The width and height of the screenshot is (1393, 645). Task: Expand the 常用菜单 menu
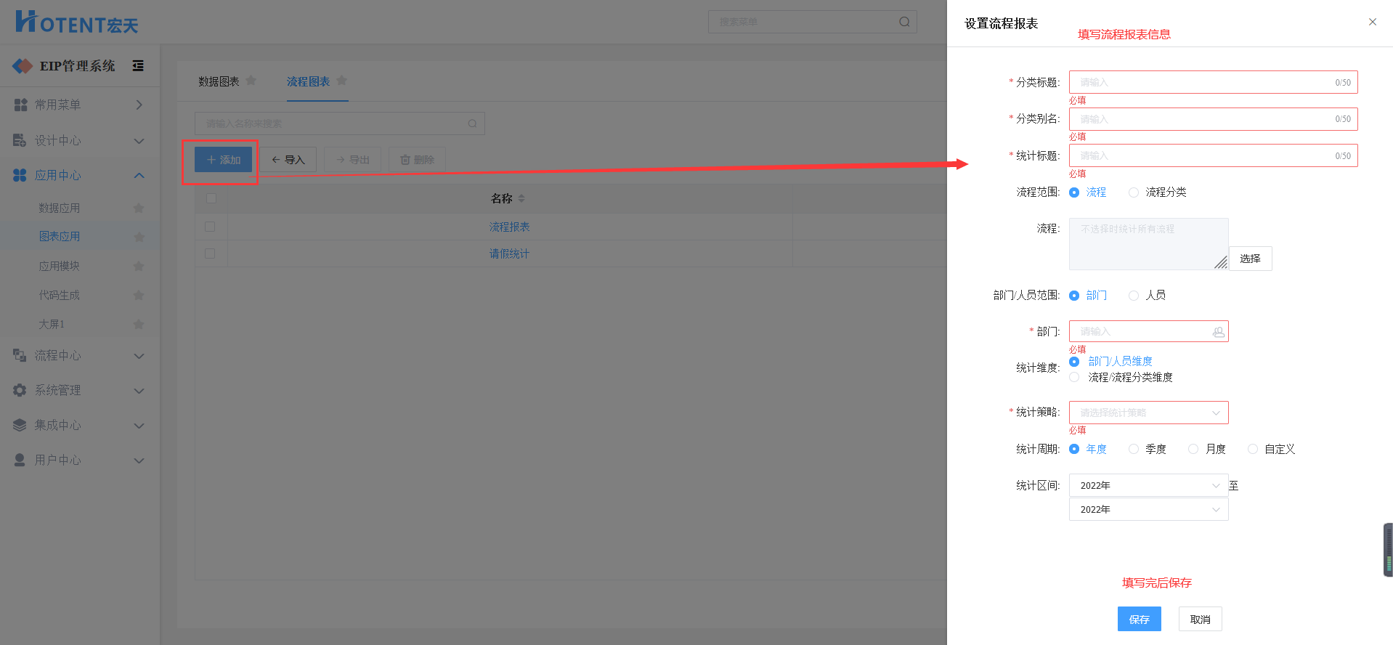(x=80, y=105)
